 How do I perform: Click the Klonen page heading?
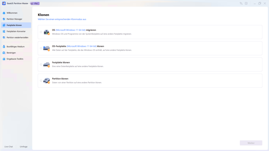click(43, 15)
